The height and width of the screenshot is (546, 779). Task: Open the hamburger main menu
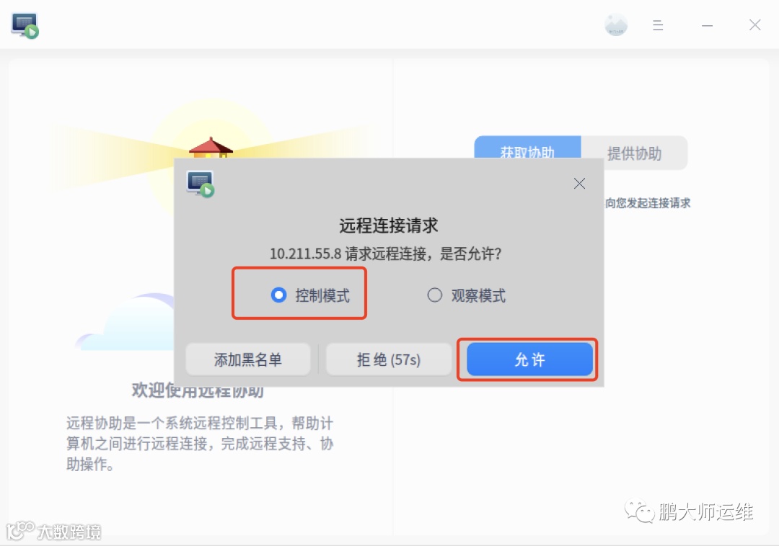tap(658, 25)
